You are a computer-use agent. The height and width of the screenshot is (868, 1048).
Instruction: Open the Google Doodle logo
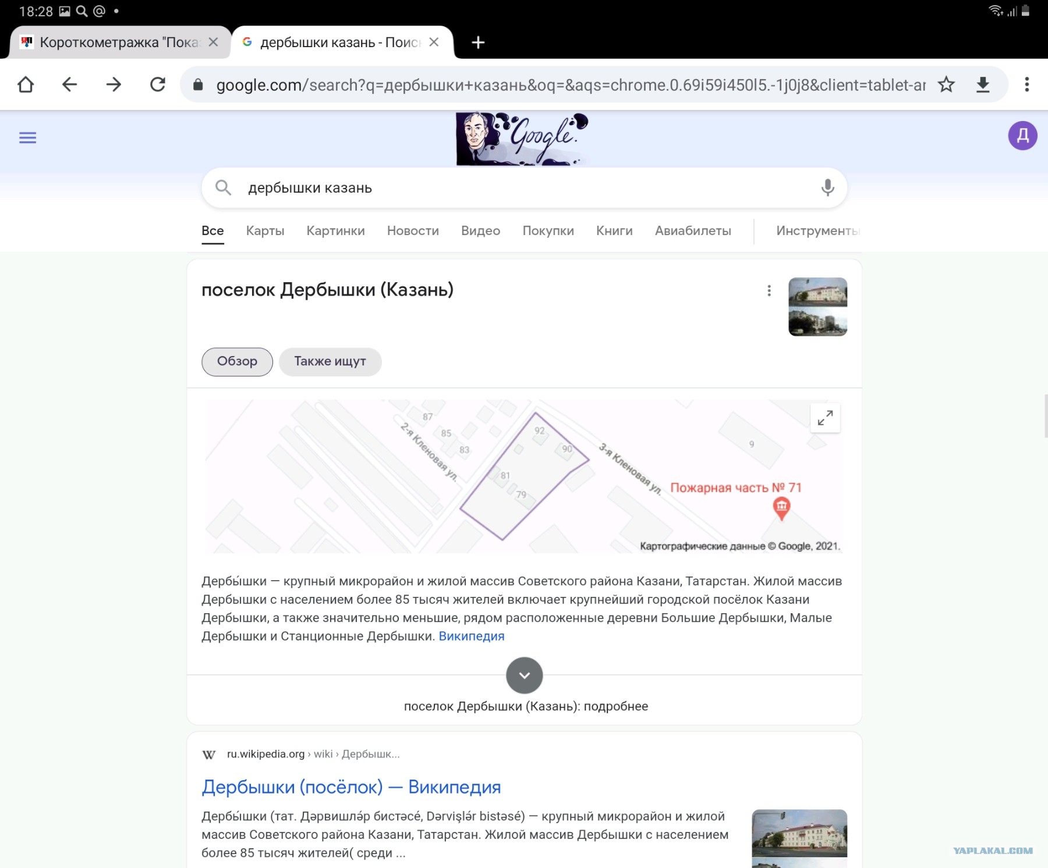point(522,138)
